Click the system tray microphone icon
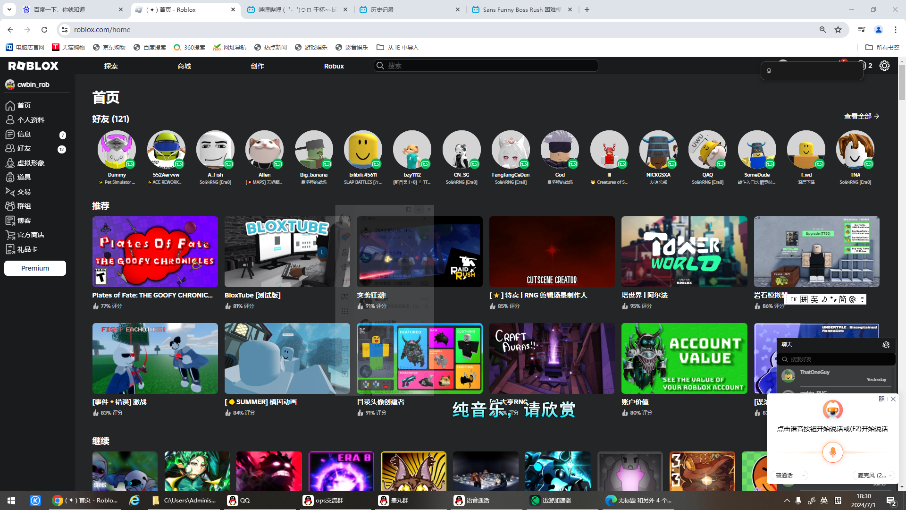906x510 pixels. pyautogui.click(x=798, y=501)
